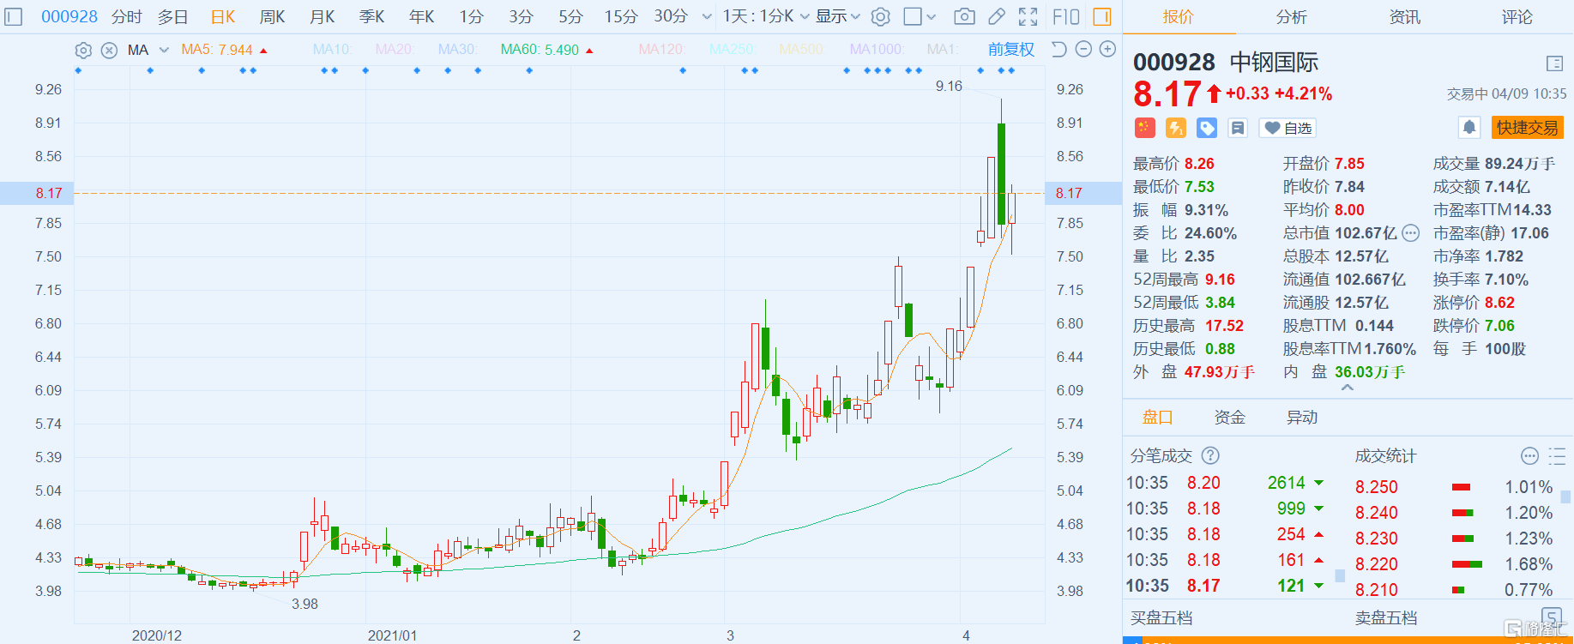
Task: Toggle MA20 moving average line
Action: [395, 50]
